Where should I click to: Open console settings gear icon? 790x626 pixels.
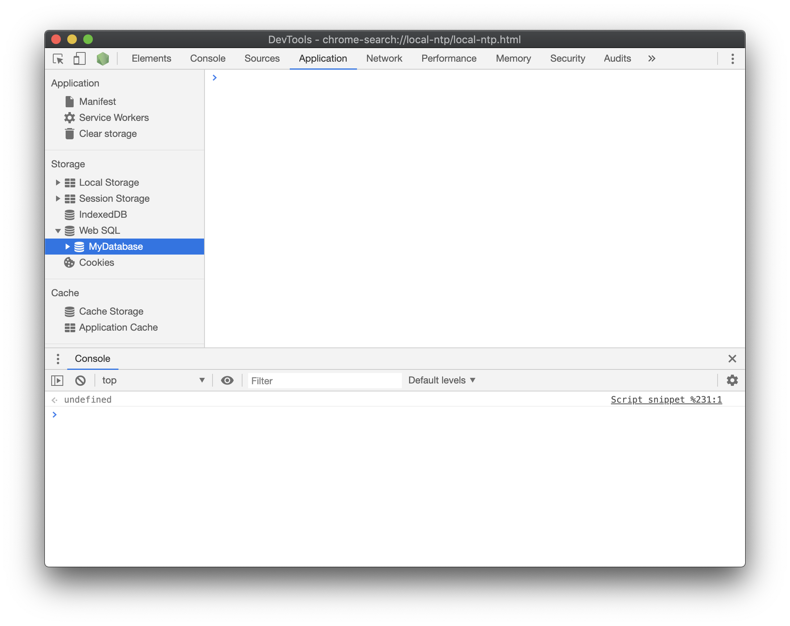coord(732,380)
